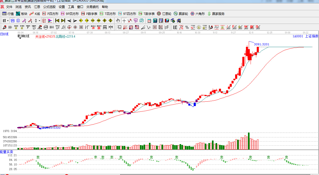
Task: Click the 3091.3201 peak price label
Action: pyautogui.click(x=261, y=44)
